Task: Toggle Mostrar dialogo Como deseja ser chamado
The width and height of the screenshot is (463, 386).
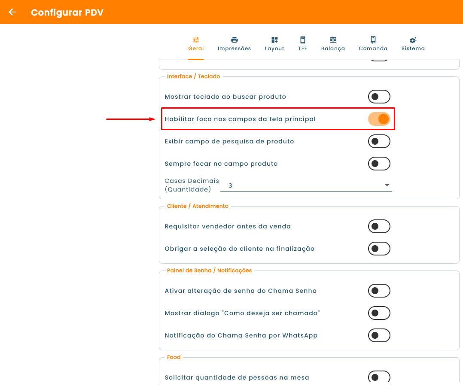Action: (x=379, y=313)
